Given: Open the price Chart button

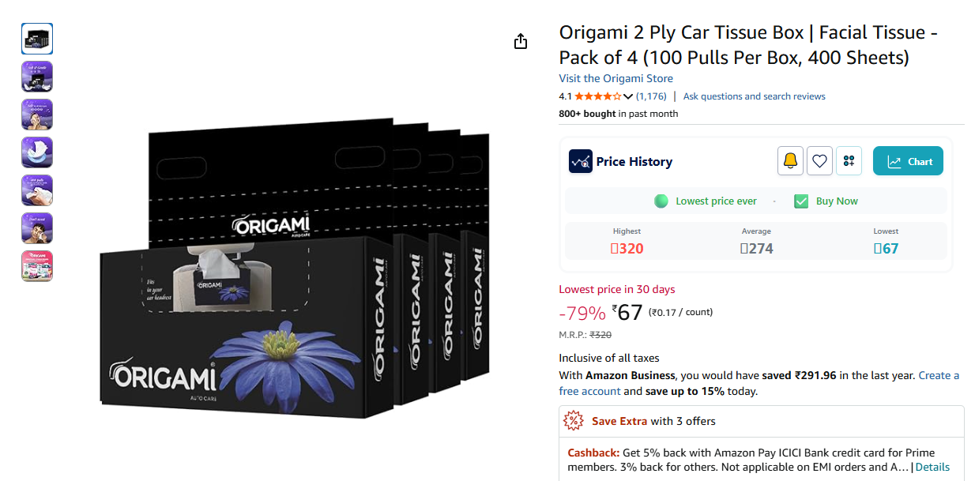Looking at the screenshot, I should (x=908, y=161).
